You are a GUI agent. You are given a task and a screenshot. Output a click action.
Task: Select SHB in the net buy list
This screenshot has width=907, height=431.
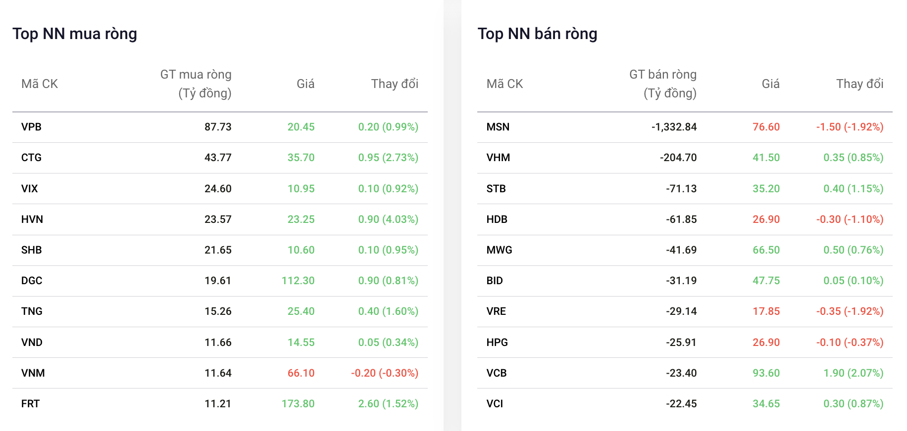click(x=32, y=250)
